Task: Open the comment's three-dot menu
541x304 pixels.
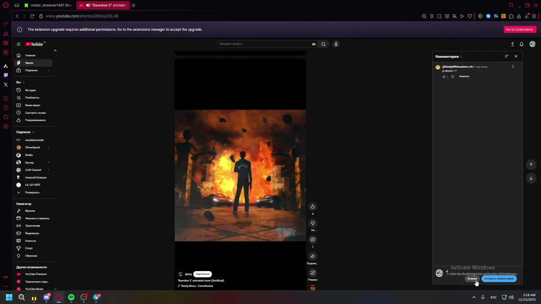Action: (x=513, y=67)
